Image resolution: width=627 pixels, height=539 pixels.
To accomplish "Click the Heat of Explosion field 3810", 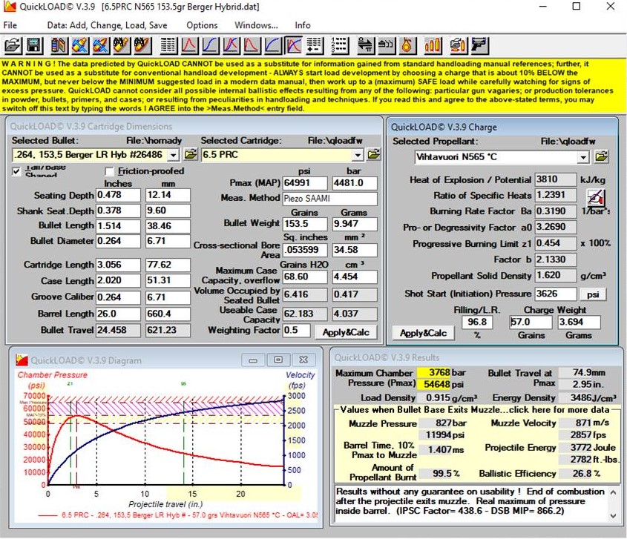I will [556, 179].
